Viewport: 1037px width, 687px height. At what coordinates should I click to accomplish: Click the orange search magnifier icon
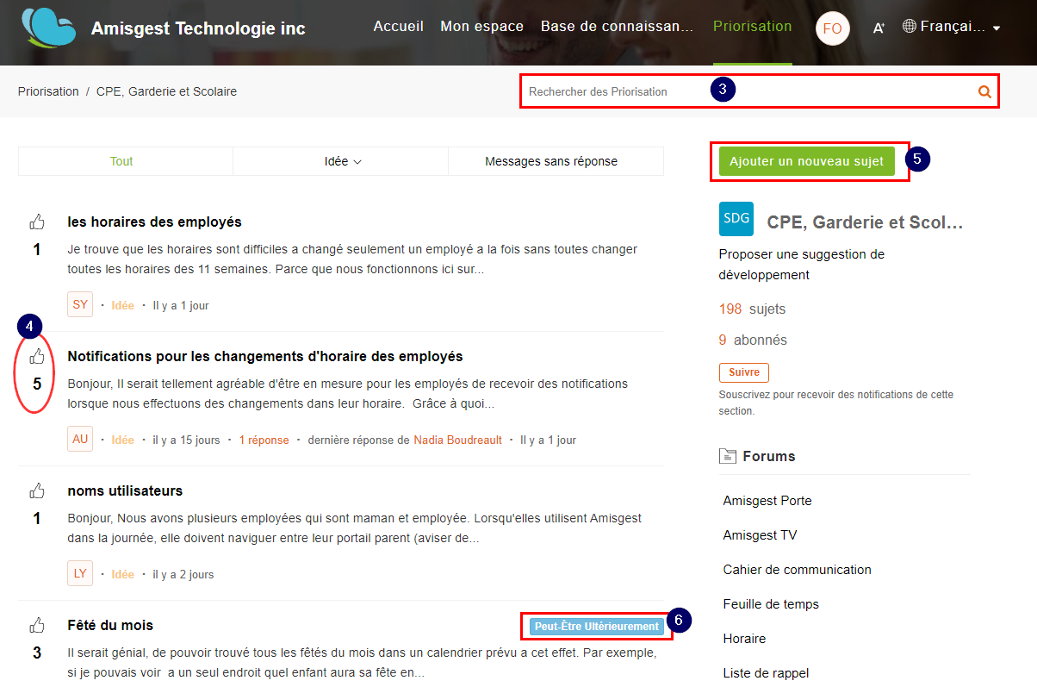tap(984, 91)
